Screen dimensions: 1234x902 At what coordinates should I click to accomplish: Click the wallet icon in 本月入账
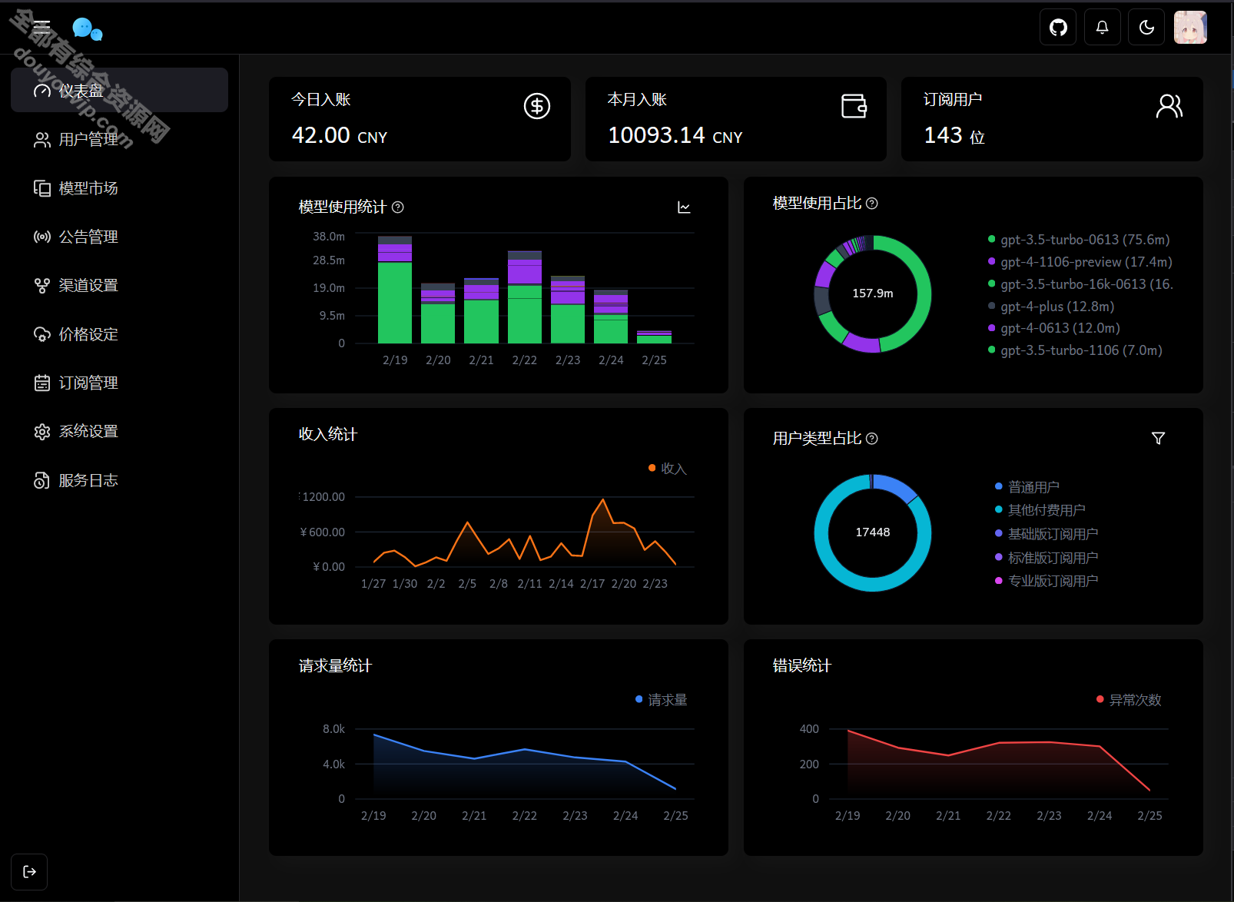(x=854, y=106)
